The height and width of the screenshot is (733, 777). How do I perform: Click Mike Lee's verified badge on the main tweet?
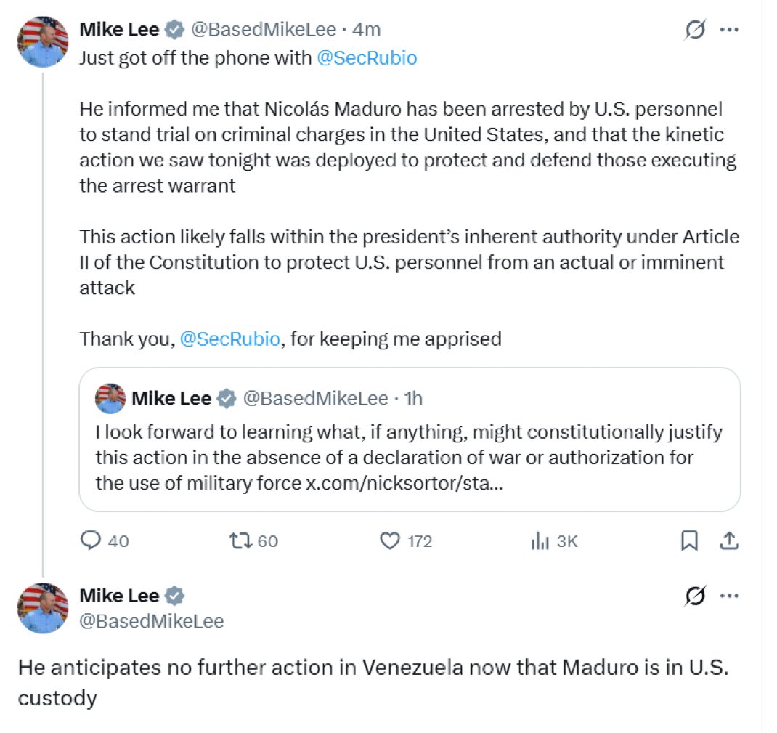pos(173,29)
